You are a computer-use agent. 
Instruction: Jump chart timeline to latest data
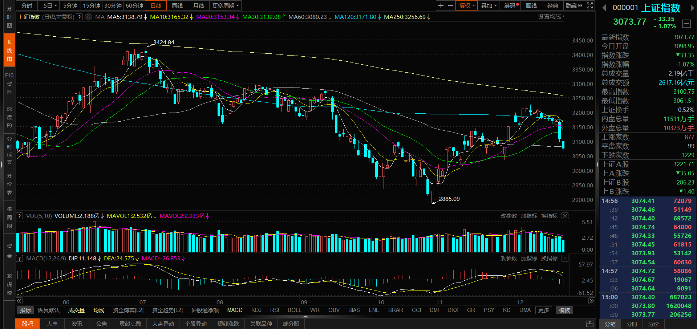(592, 301)
